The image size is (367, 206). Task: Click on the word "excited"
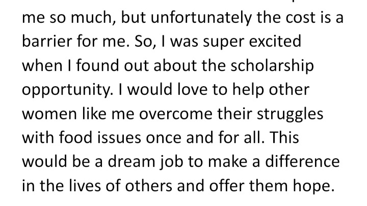275,41
